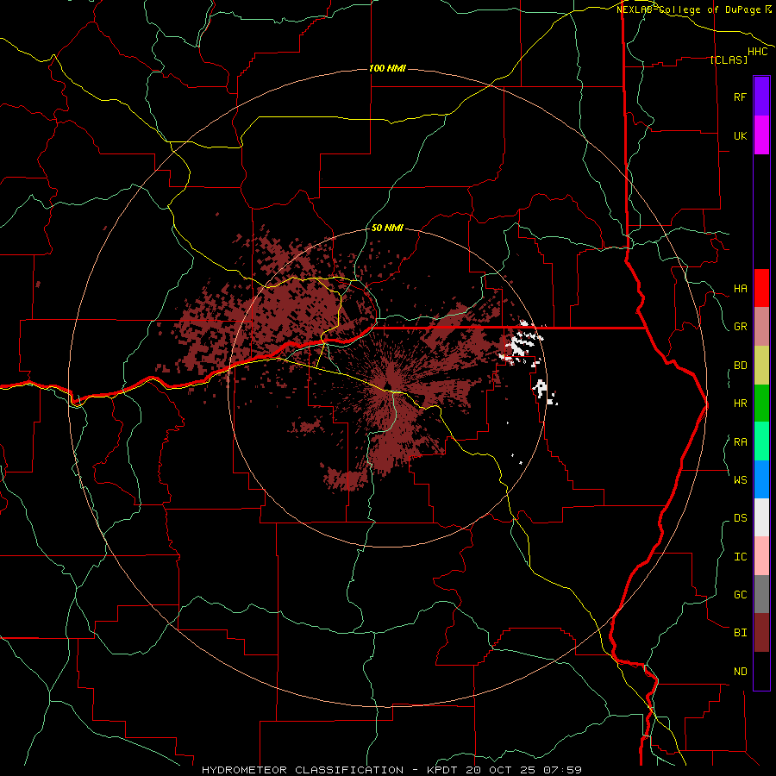Click the [CLAS] units label
This screenshot has height=776, width=776.
[x=729, y=59]
